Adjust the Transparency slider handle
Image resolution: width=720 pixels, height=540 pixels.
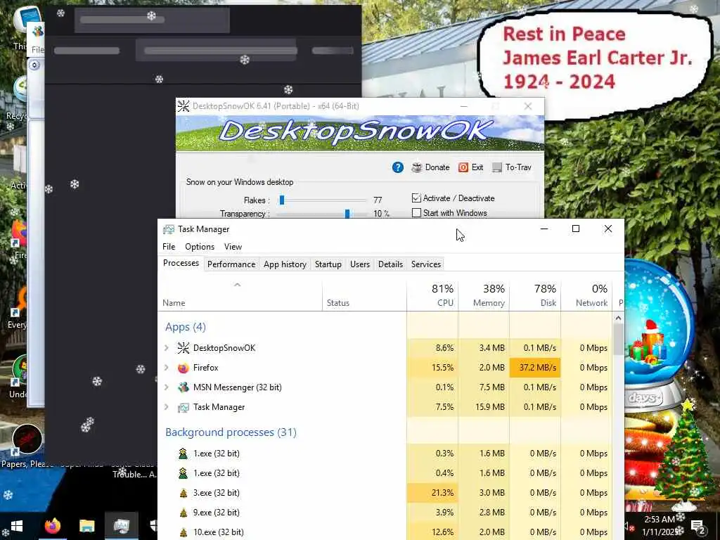tap(347, 214)
